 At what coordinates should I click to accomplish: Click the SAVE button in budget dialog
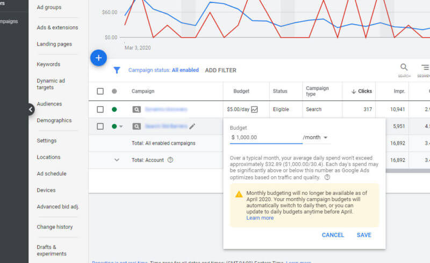click(364, 235)
